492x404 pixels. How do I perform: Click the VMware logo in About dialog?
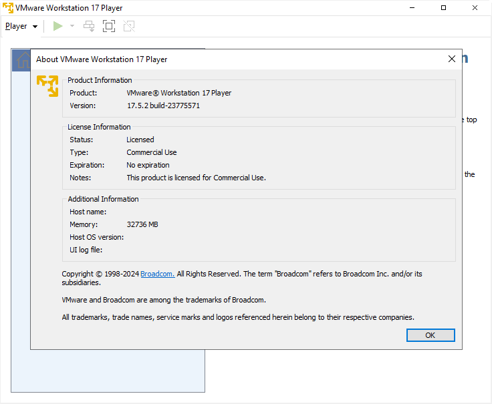47,86
